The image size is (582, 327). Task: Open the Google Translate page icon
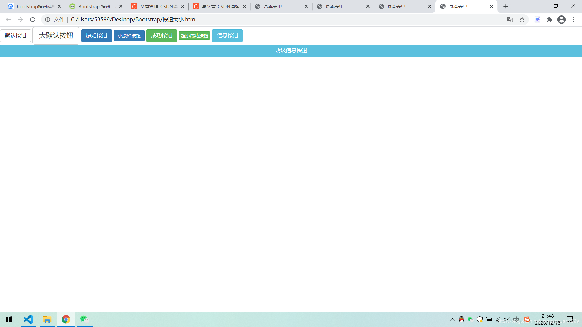510,20
